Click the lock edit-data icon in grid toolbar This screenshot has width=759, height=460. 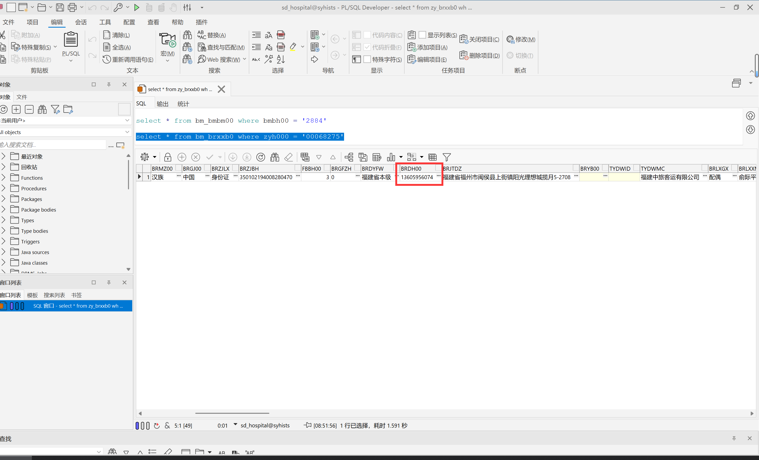168,157
